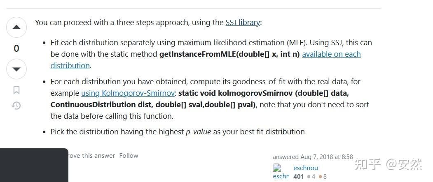Bookmark this answer

pos(16,90)
